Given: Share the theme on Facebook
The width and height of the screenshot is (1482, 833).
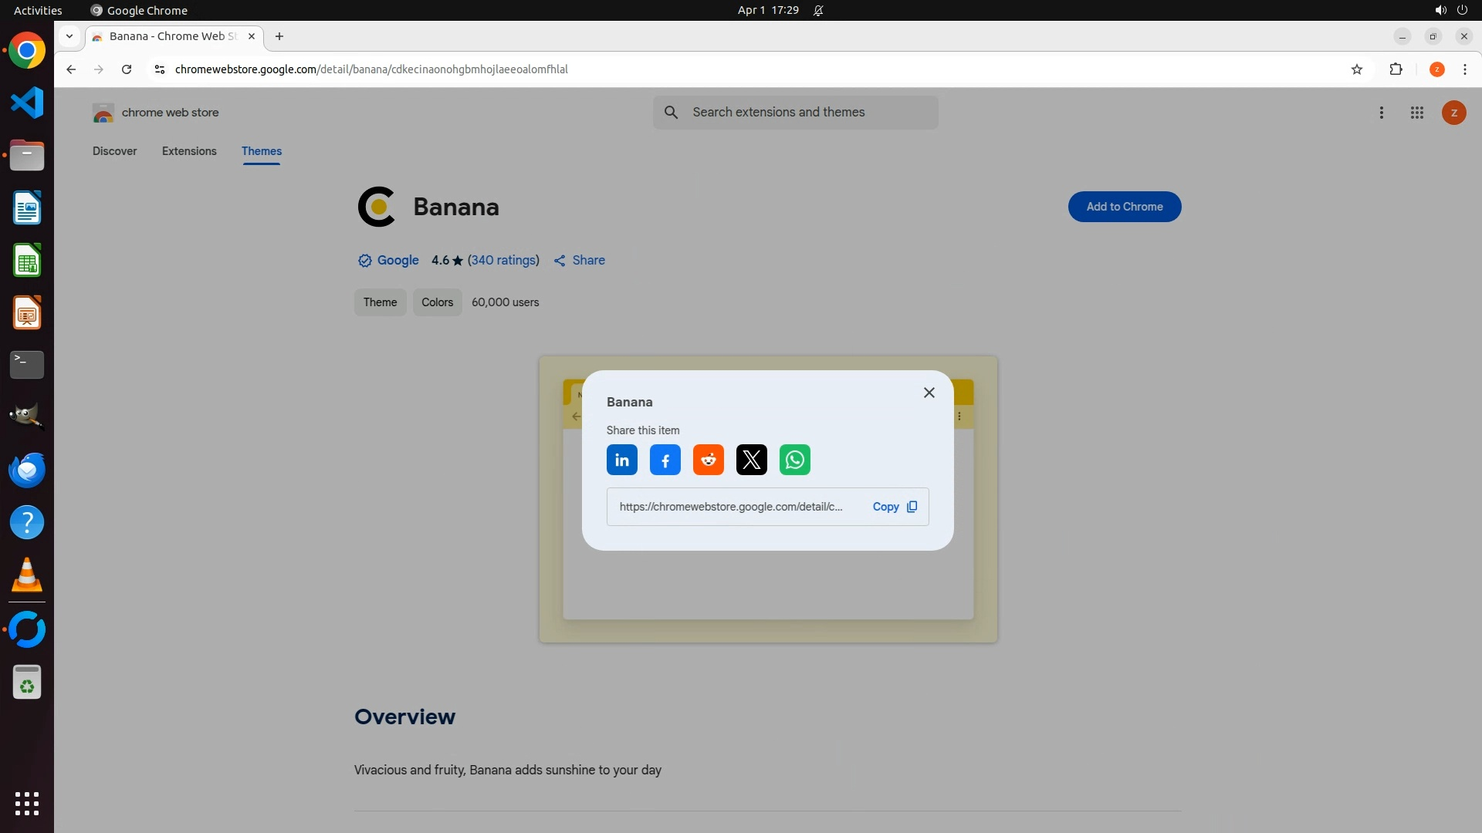Looking at the screenshot, I should pyautogui.click(x=665, y=460).
